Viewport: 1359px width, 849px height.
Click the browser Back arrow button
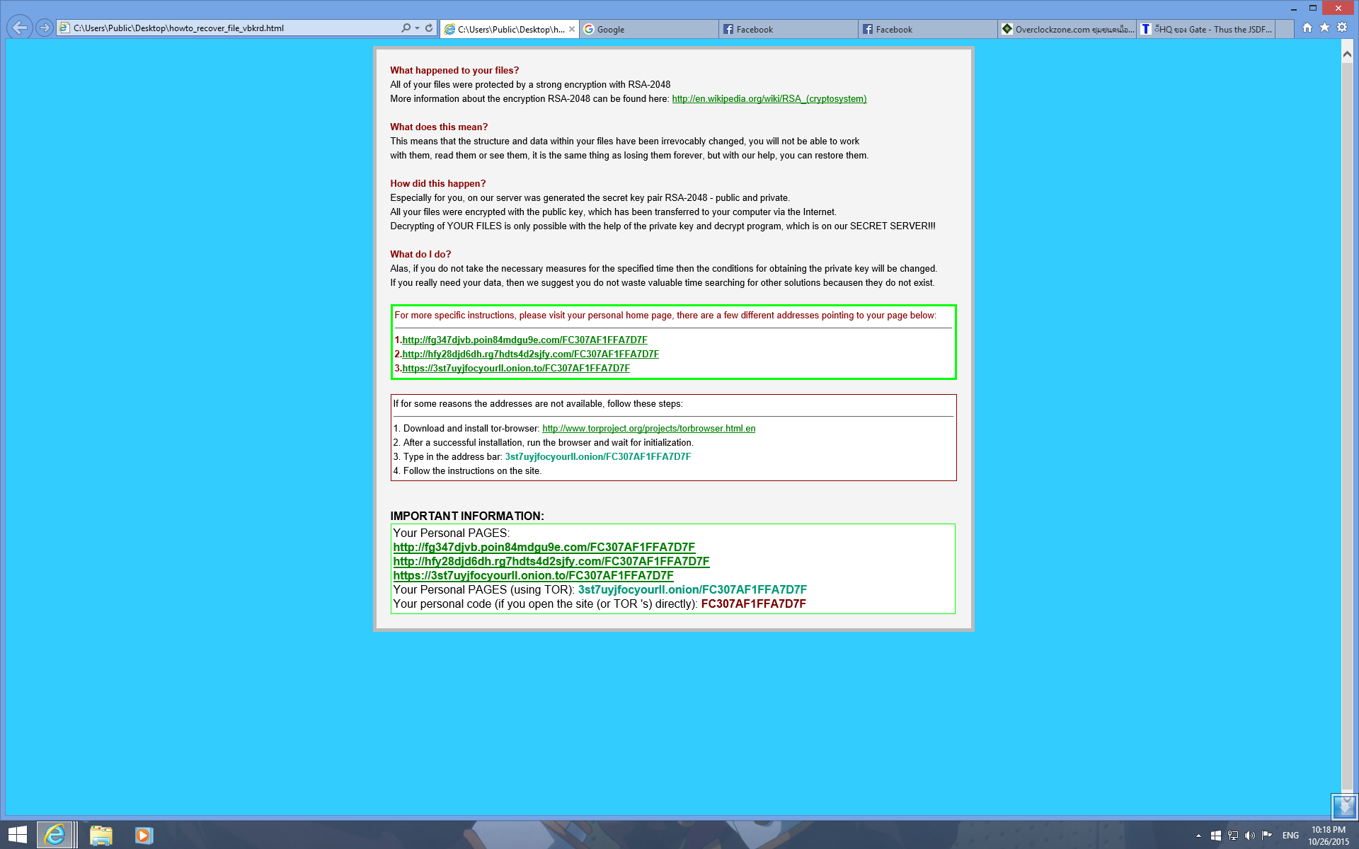[20, 28]
